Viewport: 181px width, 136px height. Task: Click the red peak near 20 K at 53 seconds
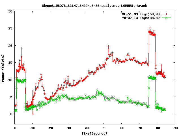point(108,46)
